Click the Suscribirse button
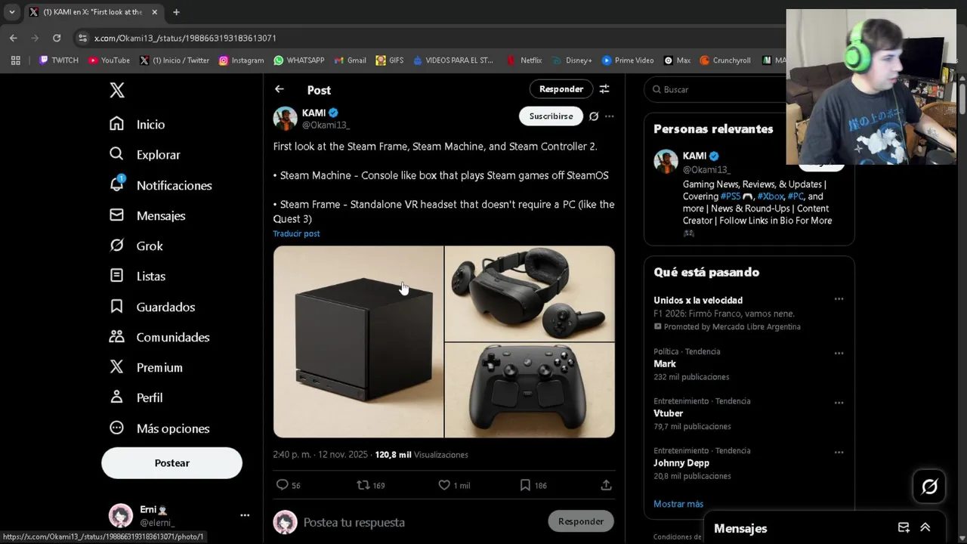This screenshot has width=967, height=544. pos(551,116)
